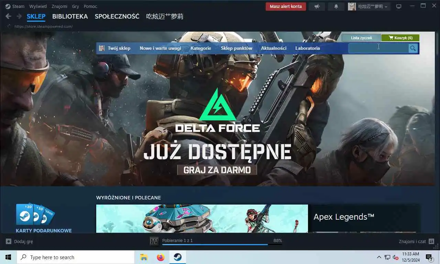Click GRAJ ZA DARMO banner button

[217, 170]
